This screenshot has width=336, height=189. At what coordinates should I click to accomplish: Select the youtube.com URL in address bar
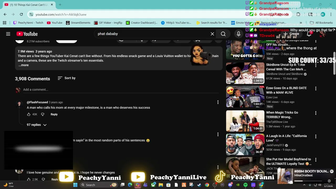point(61,14)
